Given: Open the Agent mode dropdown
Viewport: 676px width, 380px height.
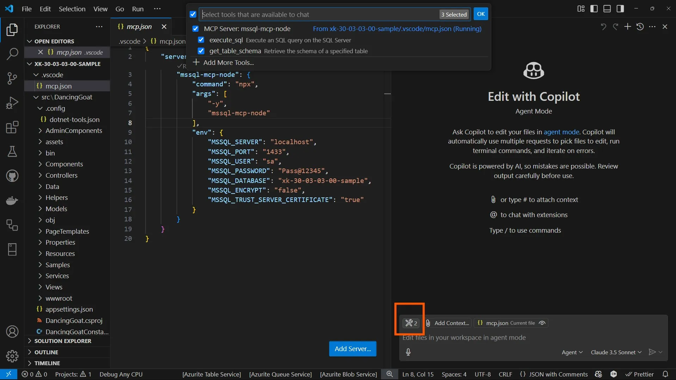Looking at the screenshot, I should [x=572, y=352].
